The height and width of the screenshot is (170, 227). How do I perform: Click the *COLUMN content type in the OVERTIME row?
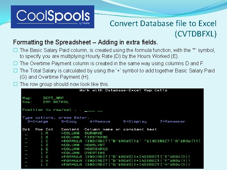[x=70, y=153]
